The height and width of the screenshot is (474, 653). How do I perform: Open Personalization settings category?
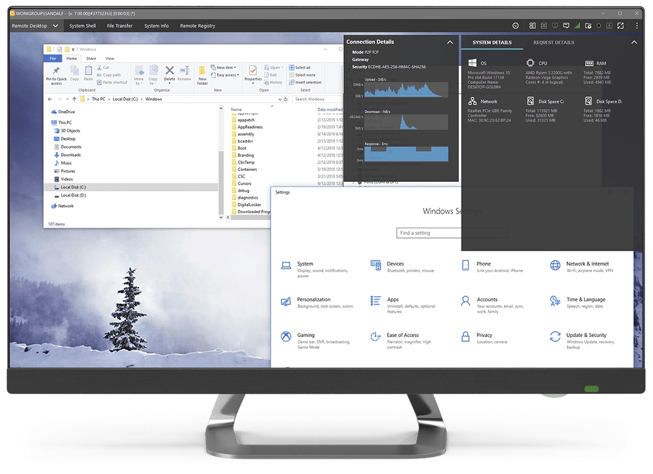317,302
